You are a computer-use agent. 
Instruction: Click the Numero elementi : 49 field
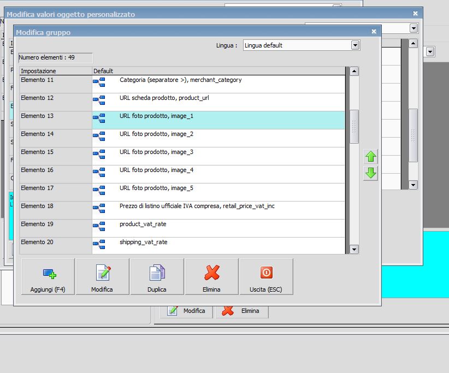[56, 57]
